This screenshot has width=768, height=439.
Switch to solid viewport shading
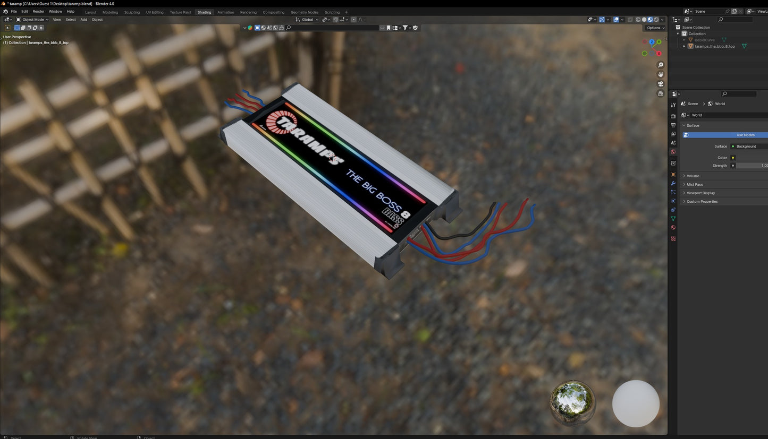pyautogui.click(x=644, y=20)
